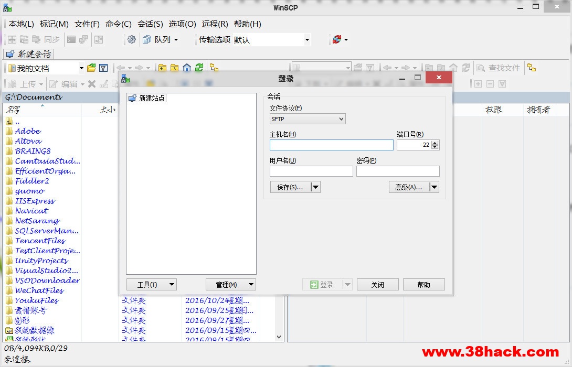
Task: Click the minus unselect icon in remote toolbar
Action: coord(490,84)
